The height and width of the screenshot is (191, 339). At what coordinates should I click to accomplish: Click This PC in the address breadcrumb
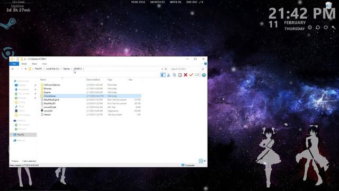39,69
